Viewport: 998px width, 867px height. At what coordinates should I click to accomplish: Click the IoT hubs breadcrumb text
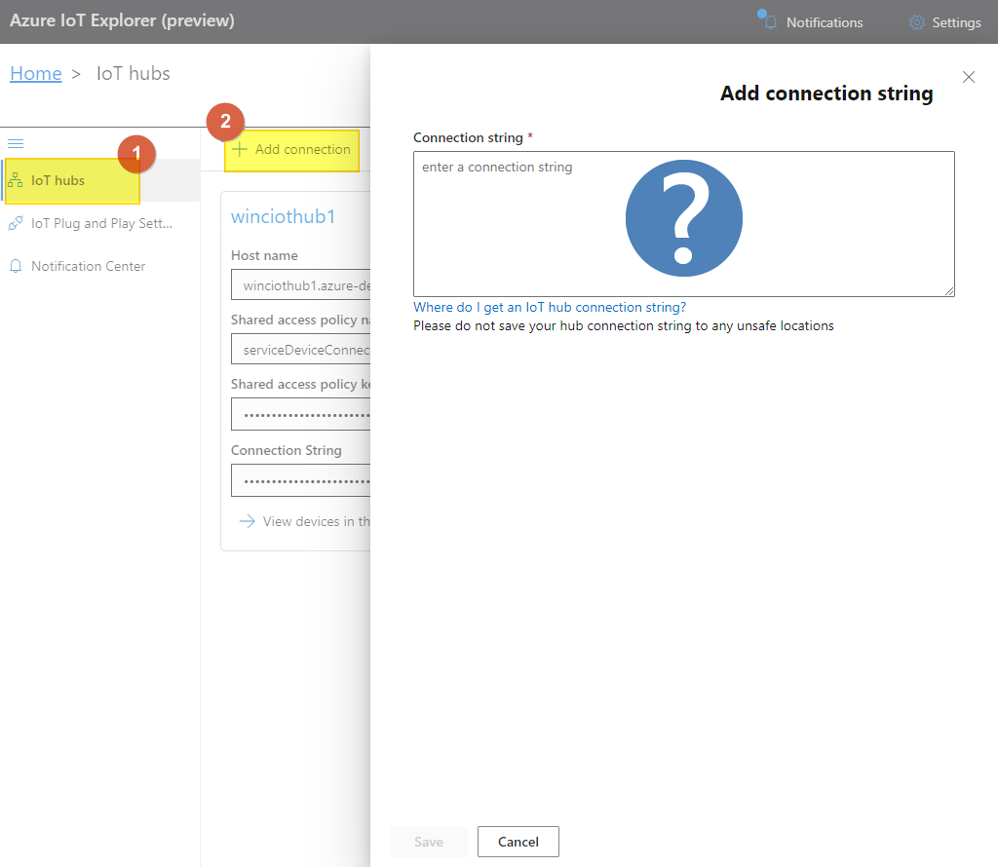[133, 74]
